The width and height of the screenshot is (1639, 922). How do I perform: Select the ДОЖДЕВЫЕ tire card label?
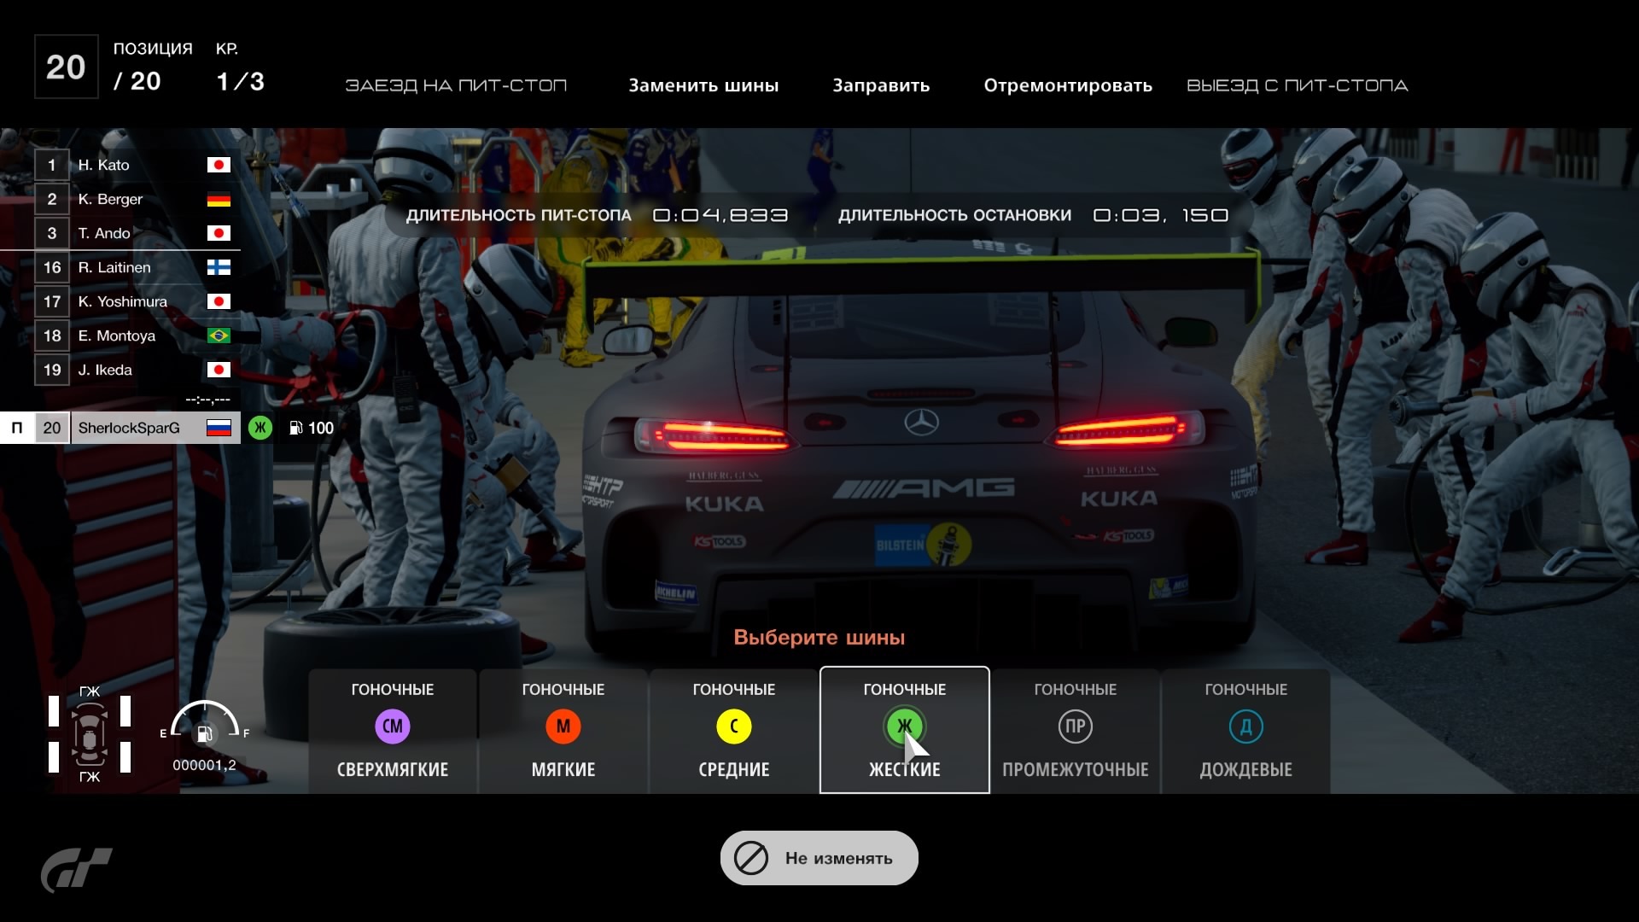1246,769
